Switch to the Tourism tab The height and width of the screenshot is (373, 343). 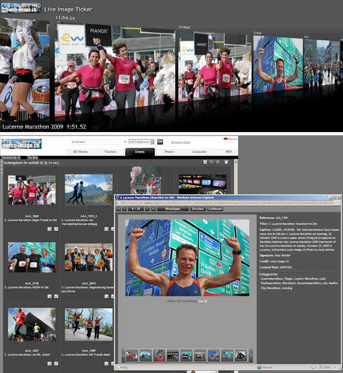(x=110, y=151)
